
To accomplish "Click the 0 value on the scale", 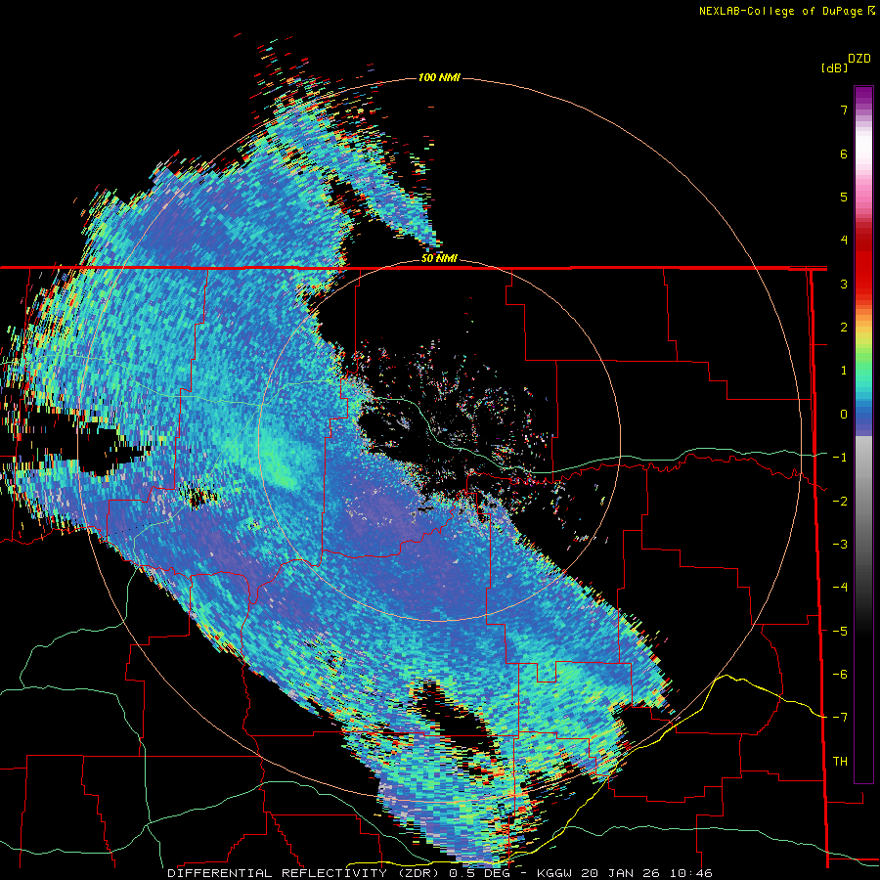I will (844, 415).
